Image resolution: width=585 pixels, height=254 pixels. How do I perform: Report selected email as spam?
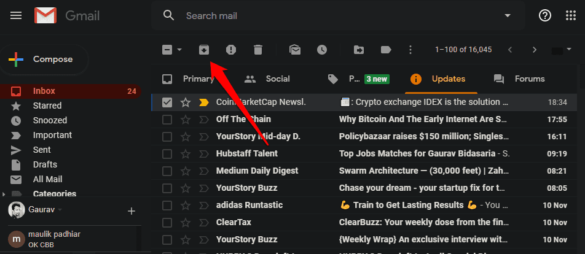coord(231,50)
